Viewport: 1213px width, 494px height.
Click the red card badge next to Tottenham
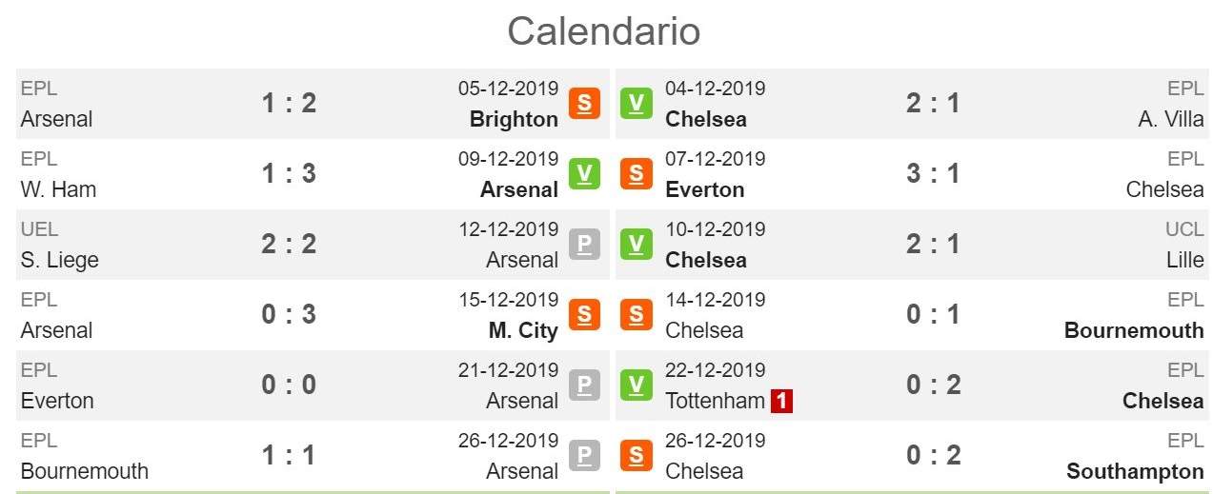tap(781, 401)
